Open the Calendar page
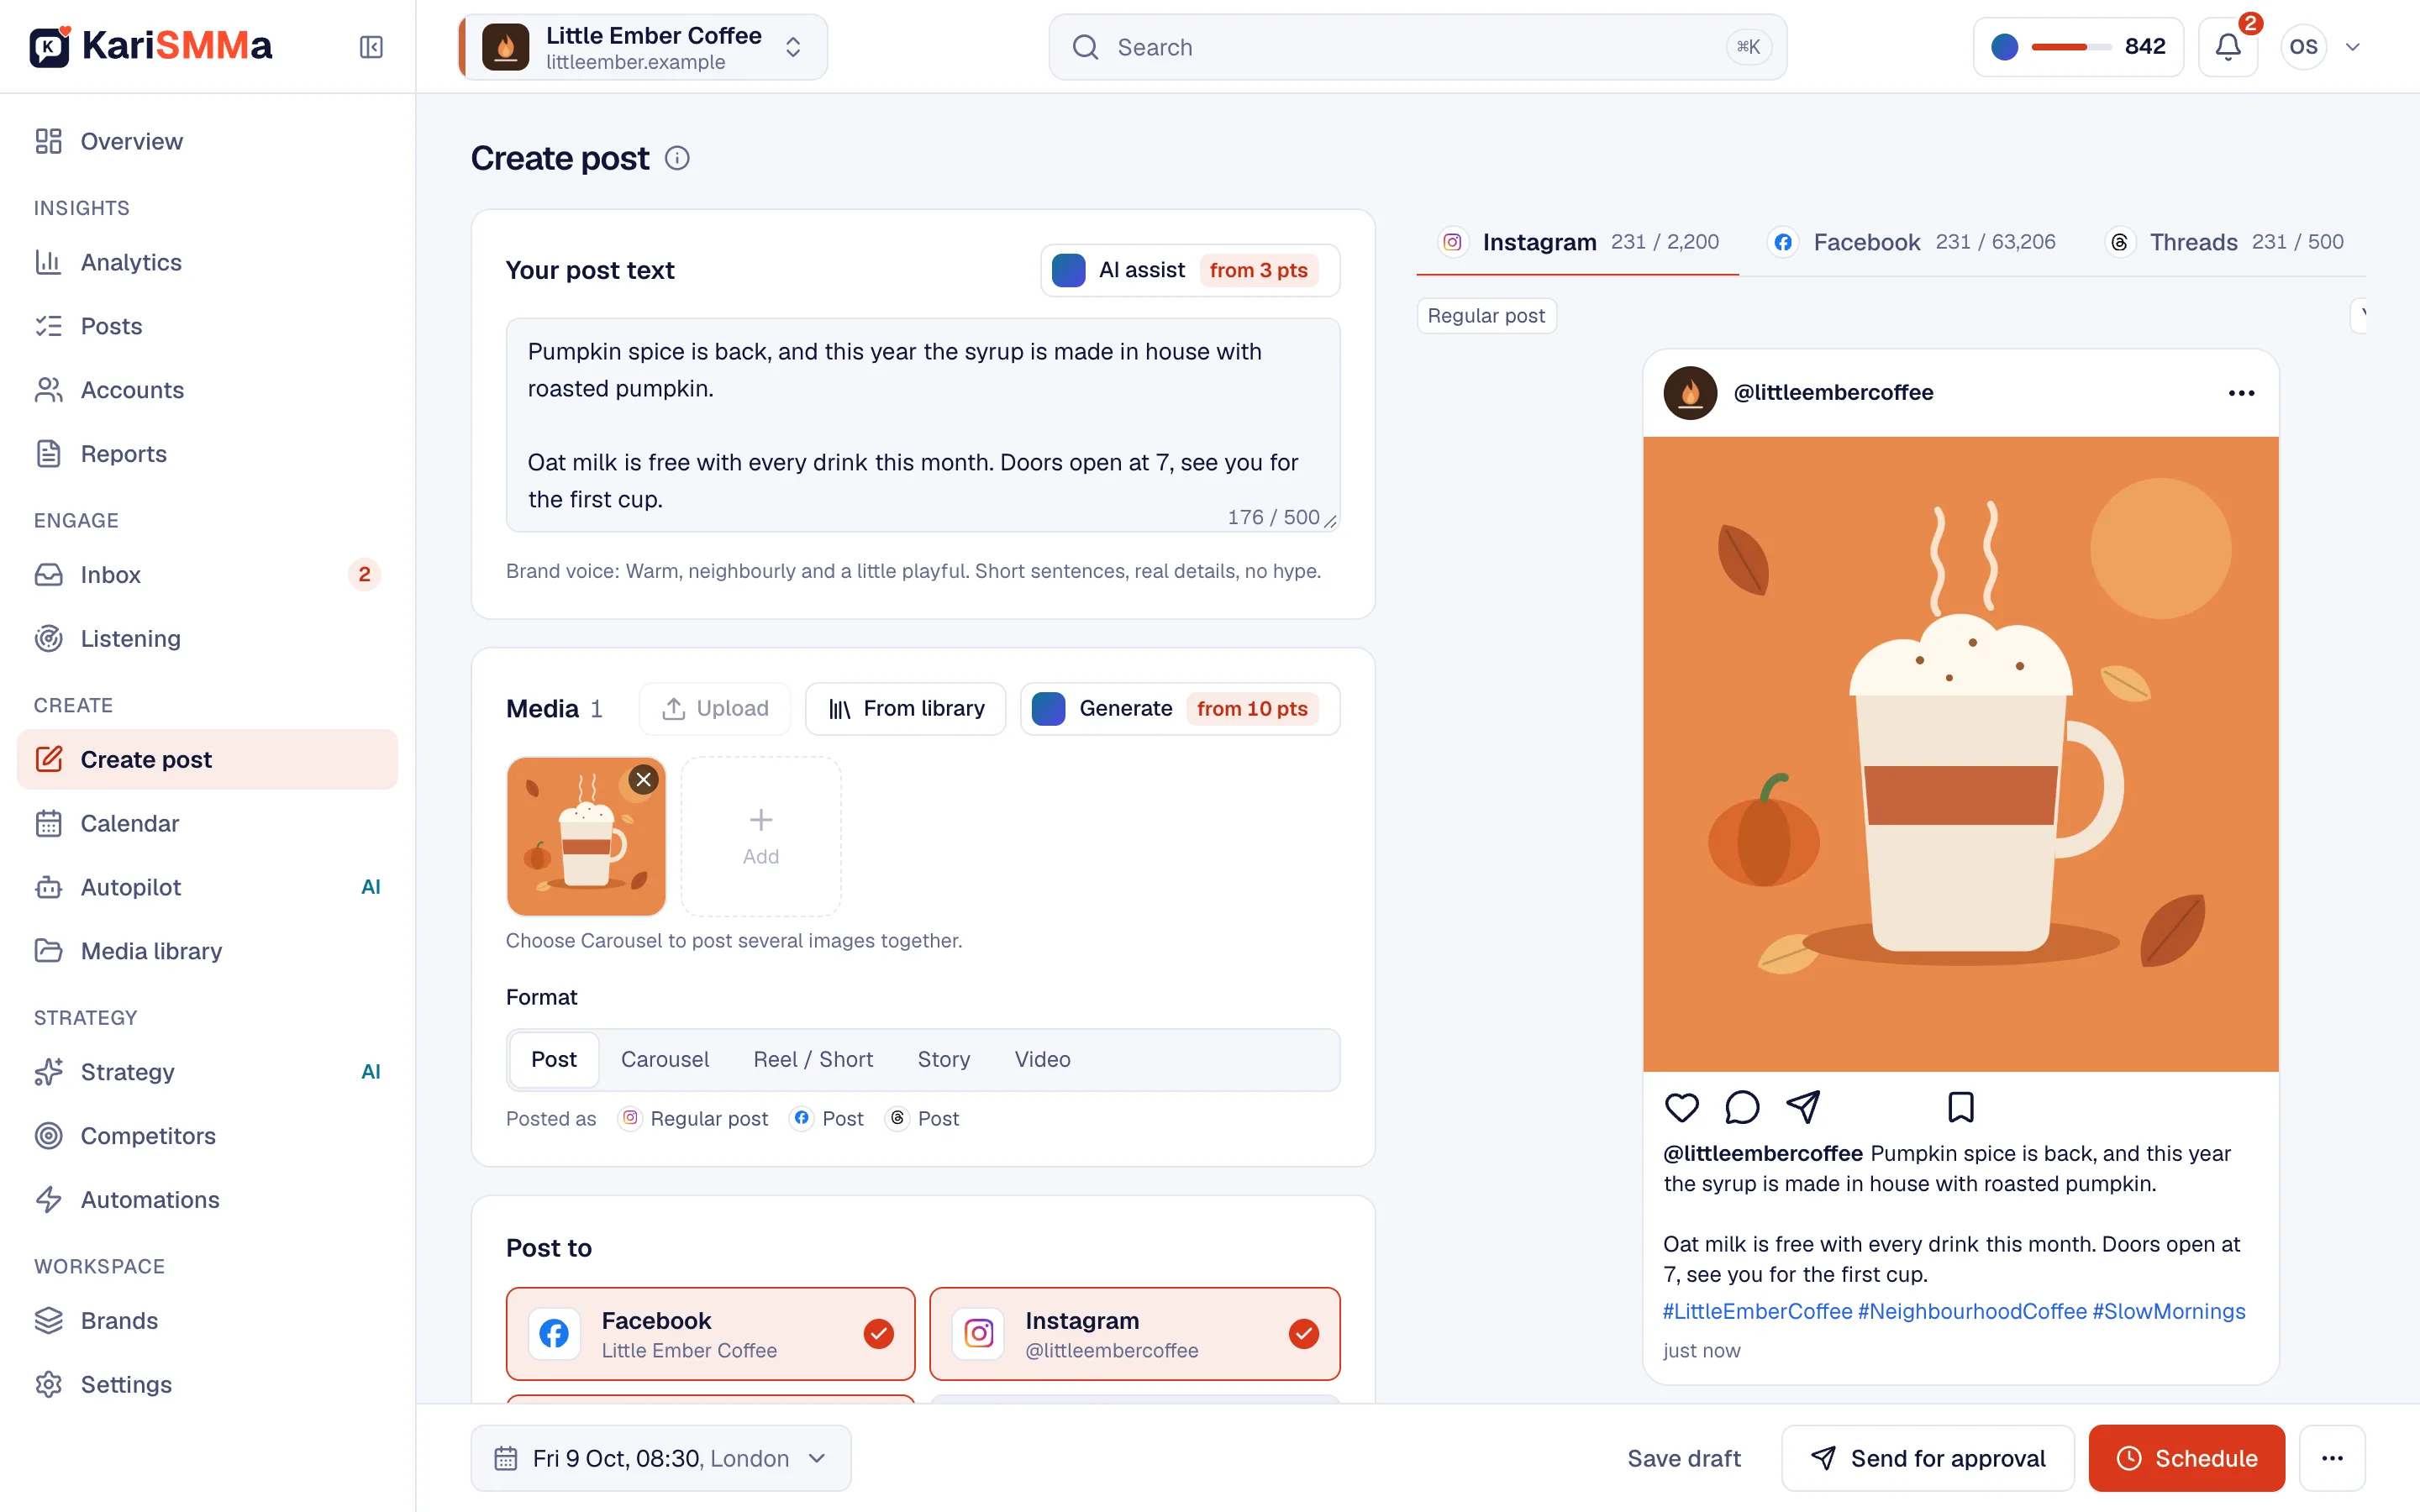The height and width of the screenshot is (1512, 2420). [207, 823]
